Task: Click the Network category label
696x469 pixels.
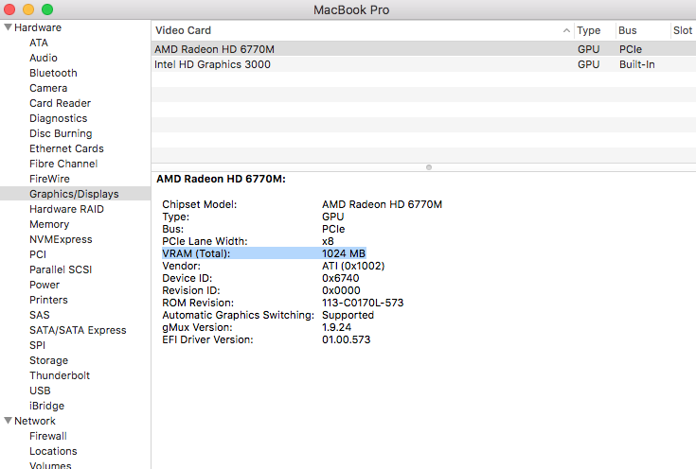Action: click(35, 421)
